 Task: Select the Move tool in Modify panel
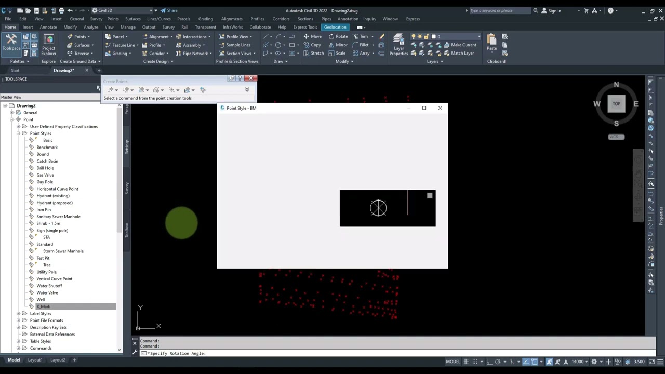point(312,36)
